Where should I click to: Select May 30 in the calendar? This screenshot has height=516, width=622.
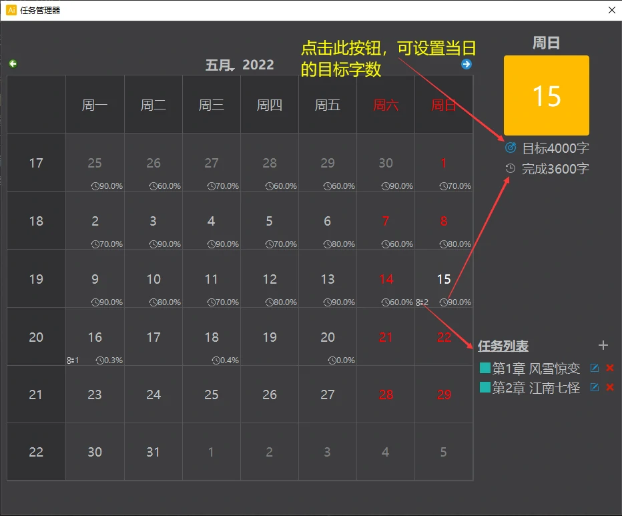pos(95,452)
